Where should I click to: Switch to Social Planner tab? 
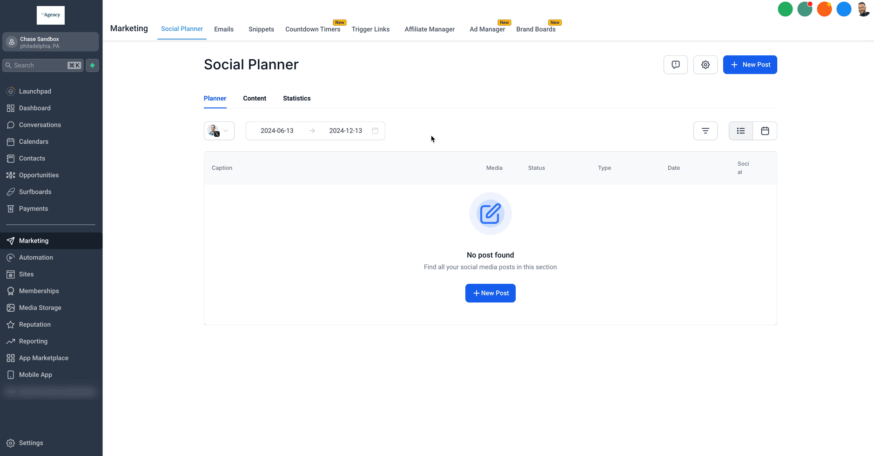point(182,29)
